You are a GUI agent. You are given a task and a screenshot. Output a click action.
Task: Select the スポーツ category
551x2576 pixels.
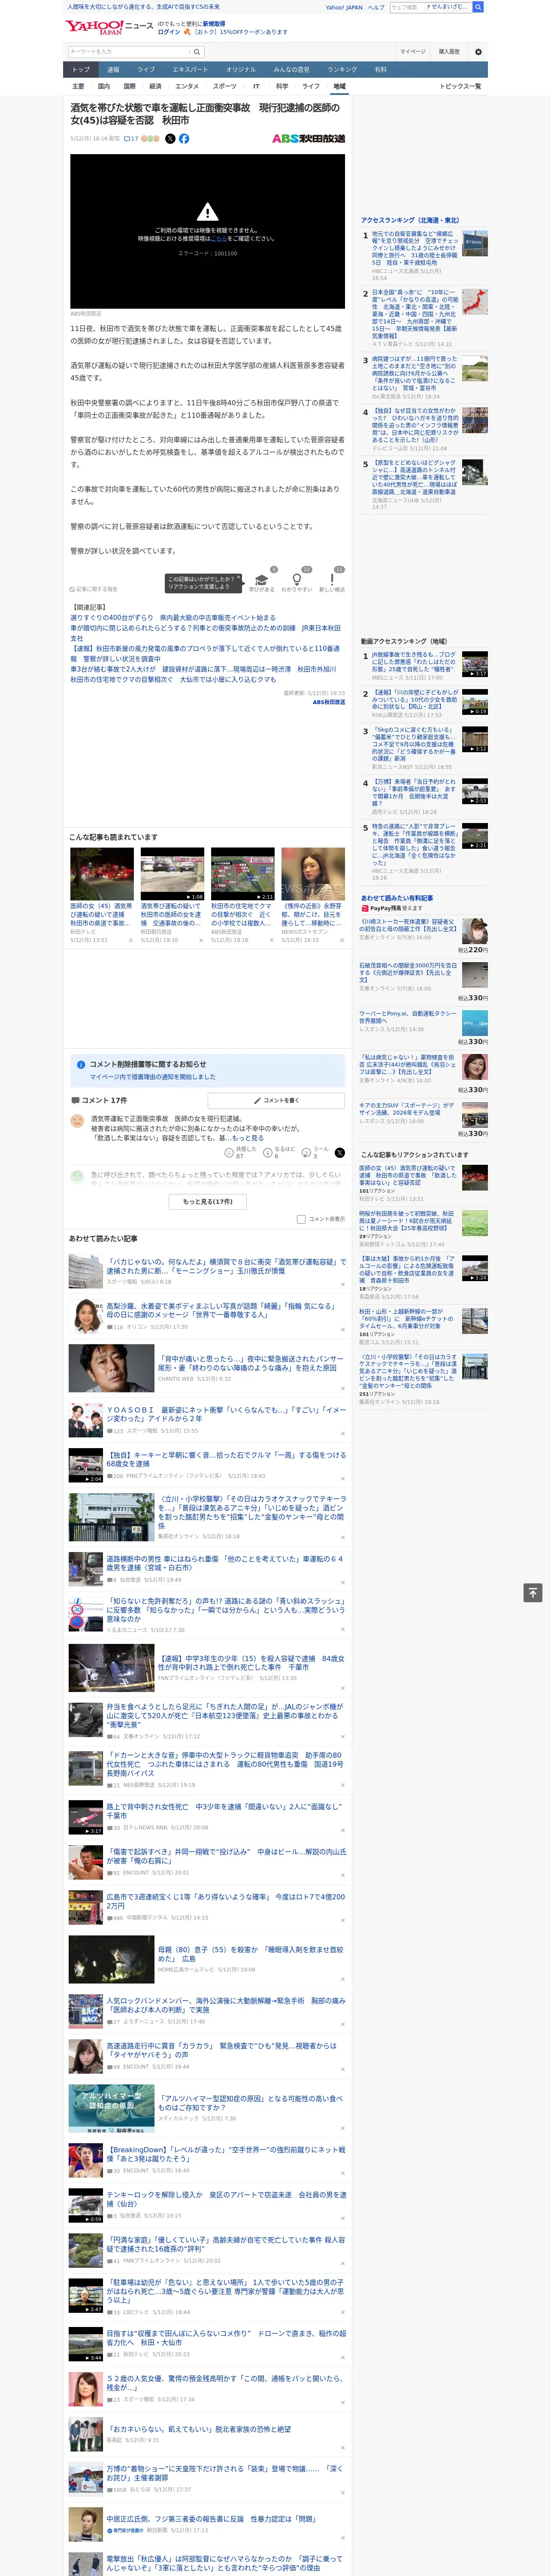[x=225, y=87]
